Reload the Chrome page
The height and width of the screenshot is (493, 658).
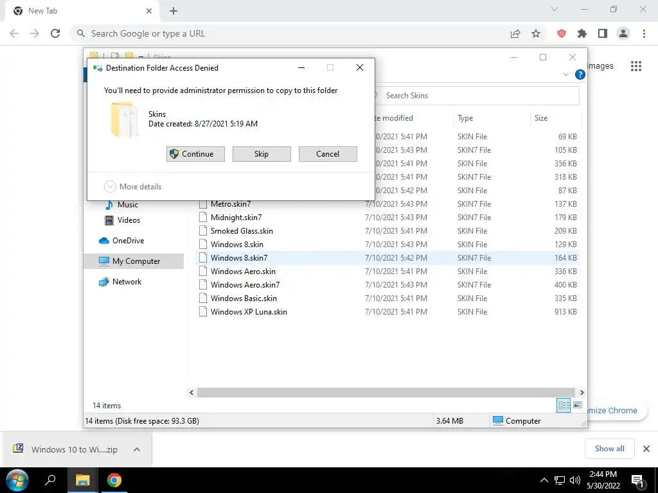tap(55, 33)
